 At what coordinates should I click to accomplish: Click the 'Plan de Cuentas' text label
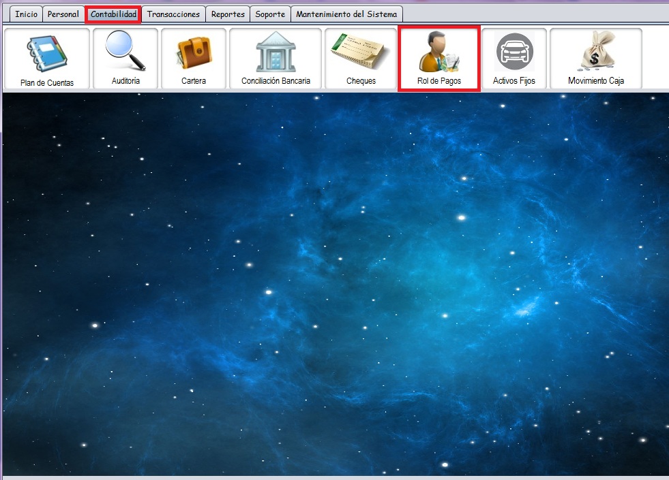pos(46,83)
